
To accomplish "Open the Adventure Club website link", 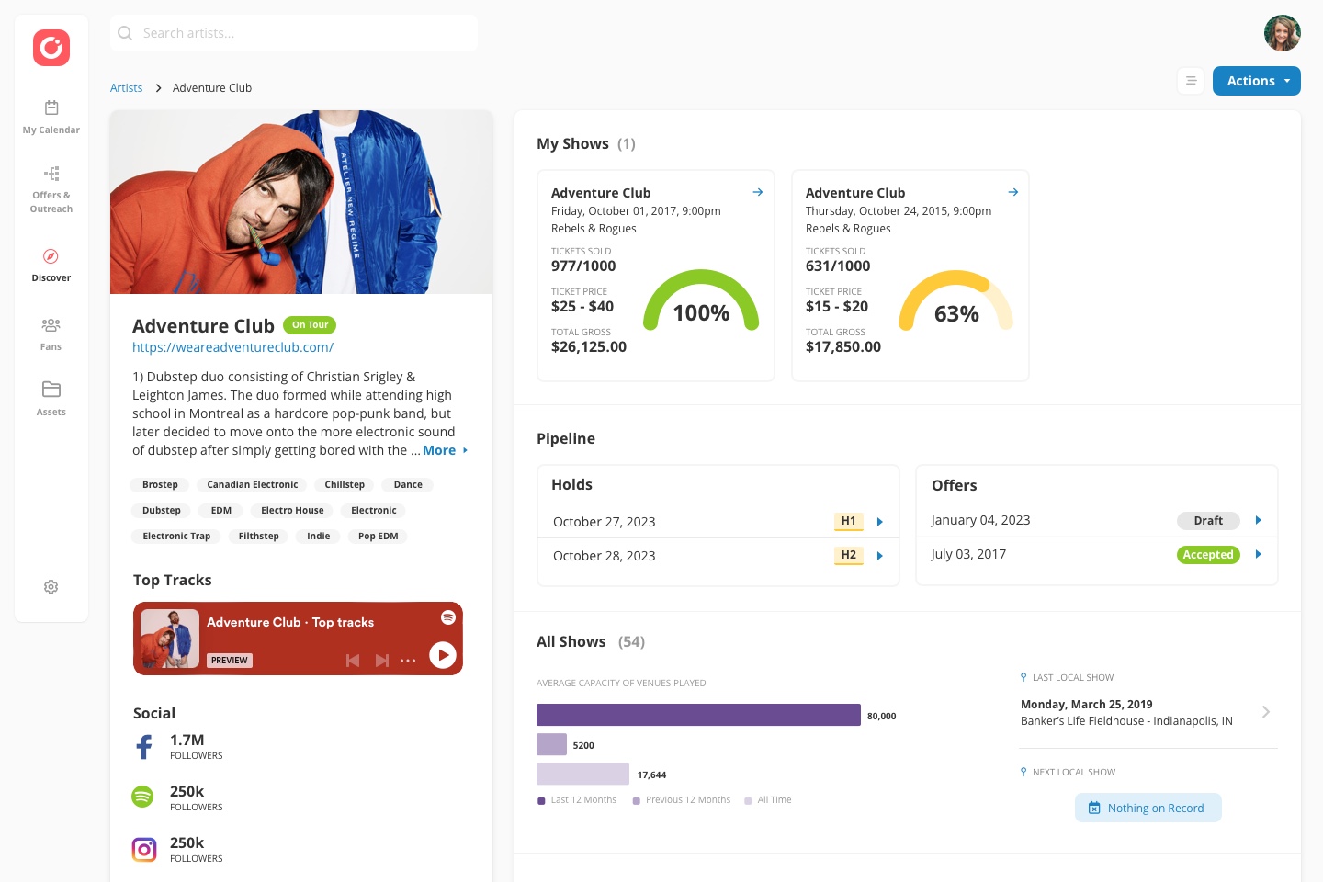I will 232,347.
